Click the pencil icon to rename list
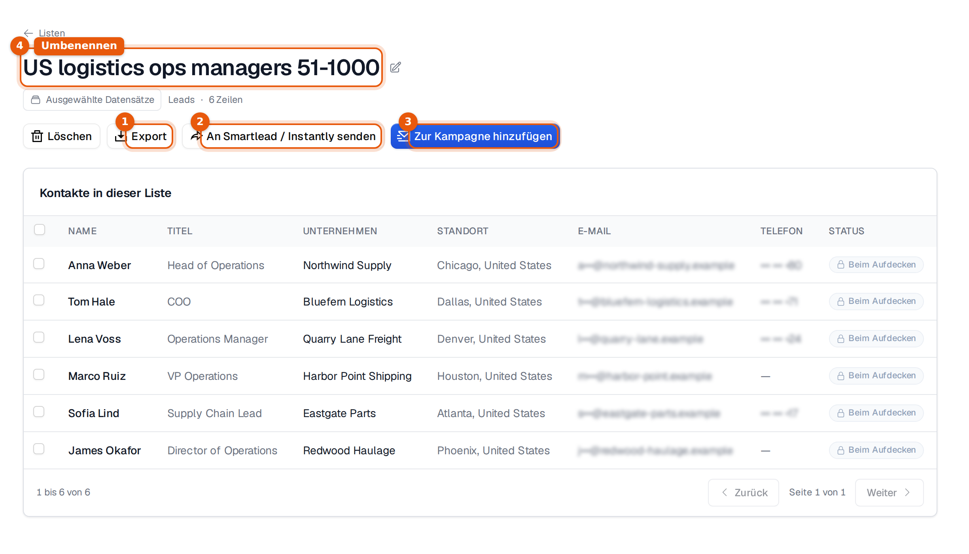 tap(396, 67)
